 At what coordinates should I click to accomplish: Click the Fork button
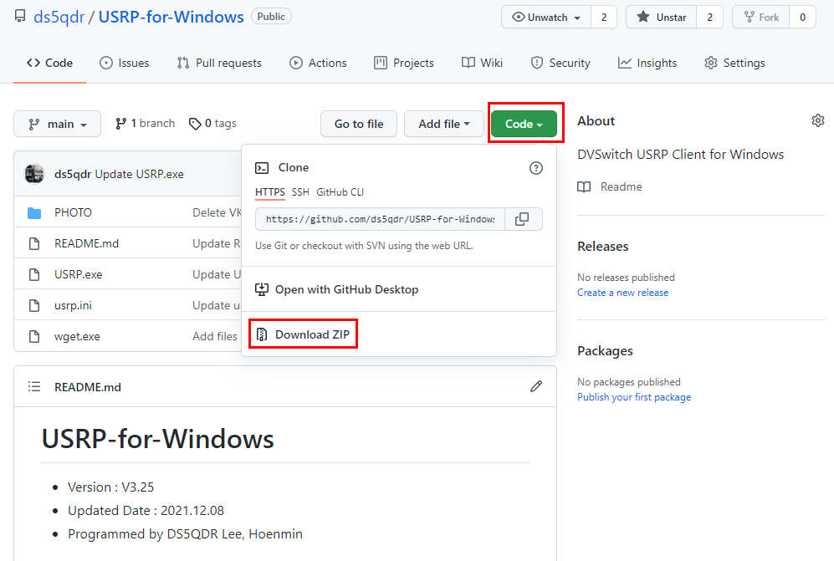coord(761,17)
